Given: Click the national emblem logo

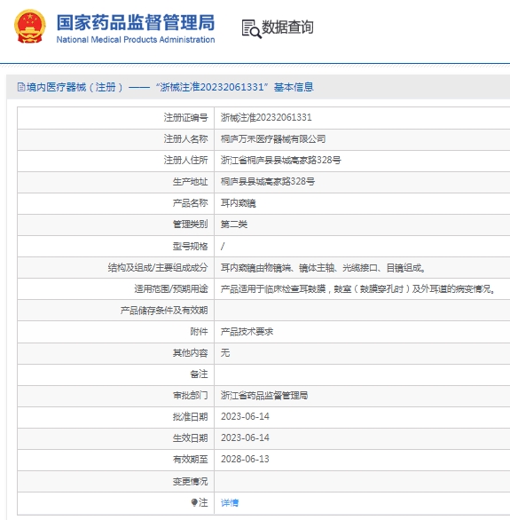Looking at the screenshot, I should pos(29,27).
